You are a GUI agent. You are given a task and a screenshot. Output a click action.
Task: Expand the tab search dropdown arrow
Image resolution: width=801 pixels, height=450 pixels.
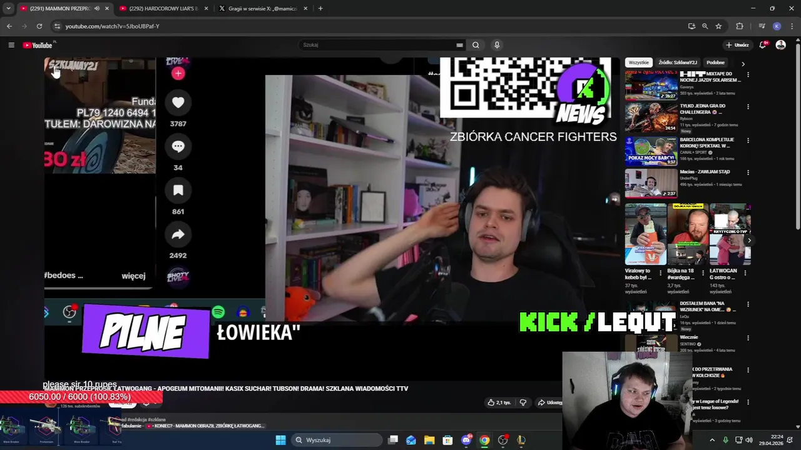(x=8, y=8)
